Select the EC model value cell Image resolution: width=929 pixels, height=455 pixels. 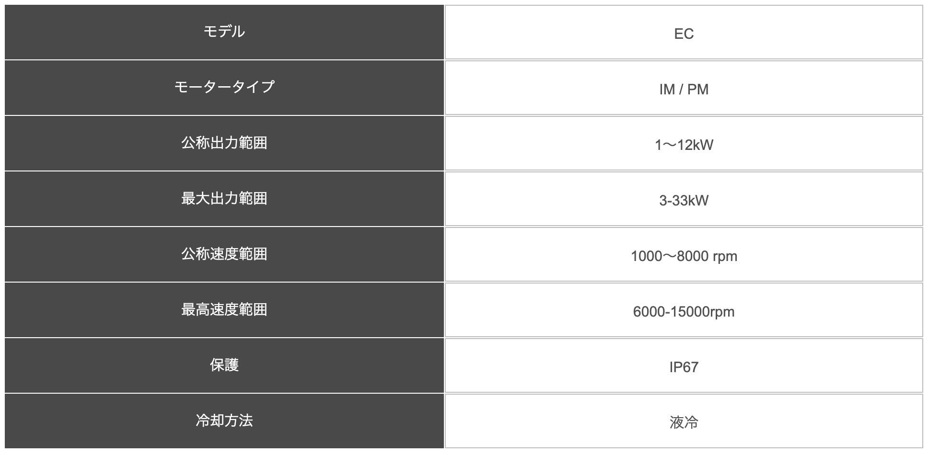coord(684,32)
